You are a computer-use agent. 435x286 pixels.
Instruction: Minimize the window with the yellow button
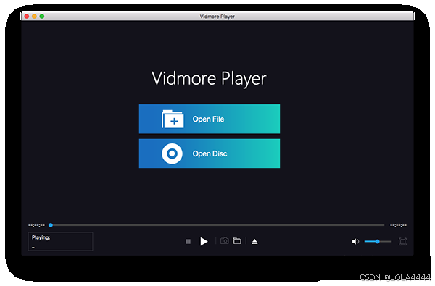point(34,17)
